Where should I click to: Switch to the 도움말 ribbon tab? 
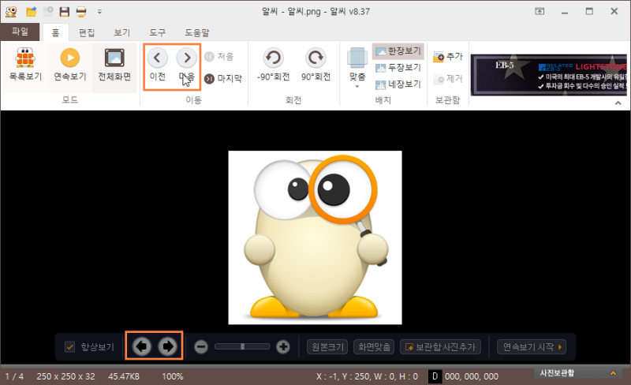click(x=197, y=32)
